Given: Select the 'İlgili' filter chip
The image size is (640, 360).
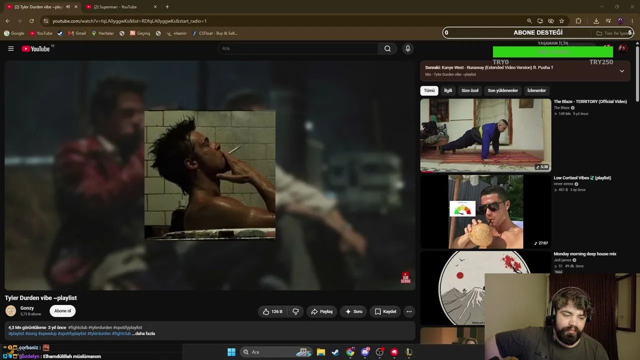Looking at the screenshot, I should click(x=448, y=90).
